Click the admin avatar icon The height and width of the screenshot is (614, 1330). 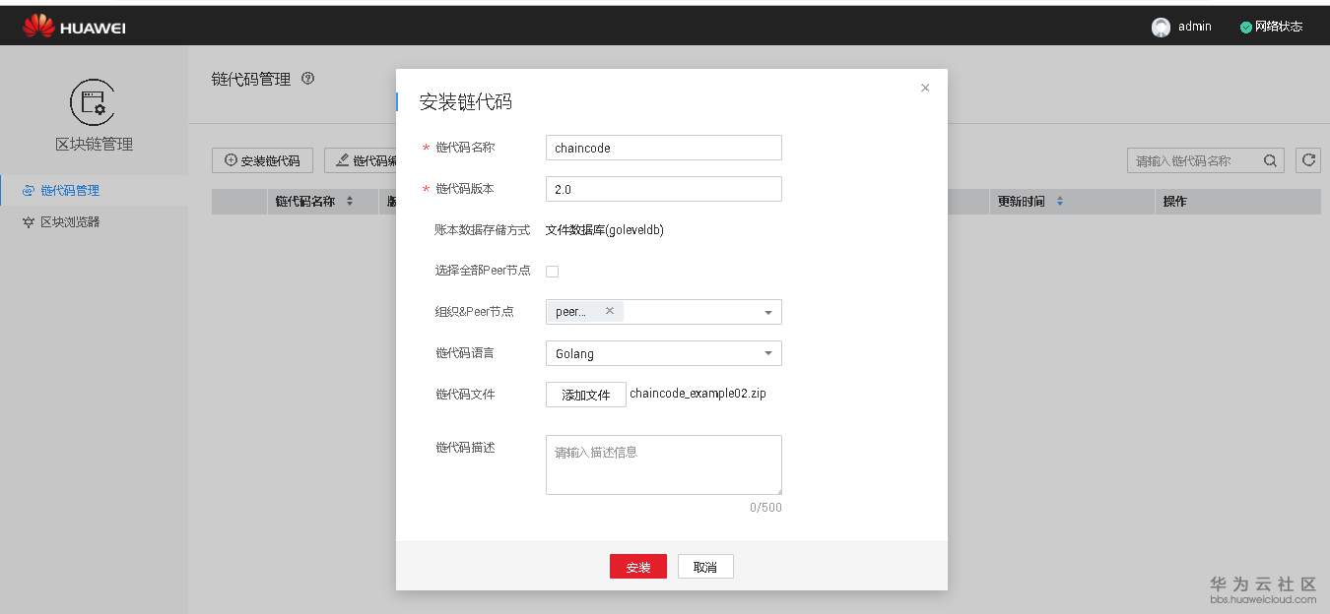click(x=1161, y=27)
